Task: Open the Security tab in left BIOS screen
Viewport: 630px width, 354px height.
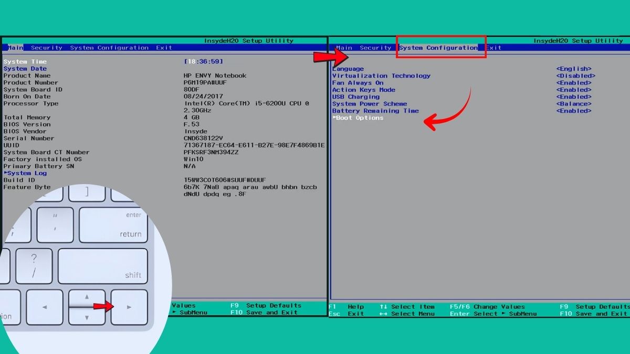Action: click(47, 48)
